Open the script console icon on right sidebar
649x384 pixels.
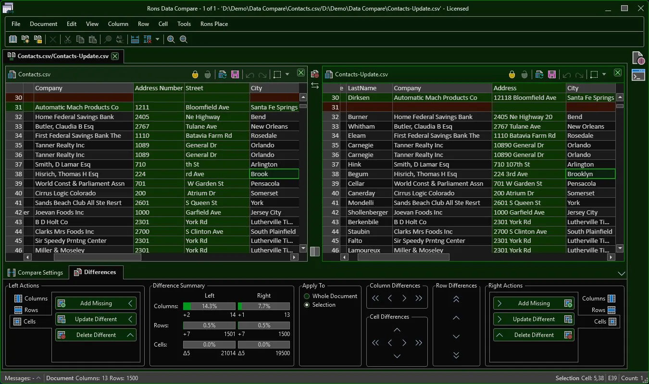pos(638,75)
